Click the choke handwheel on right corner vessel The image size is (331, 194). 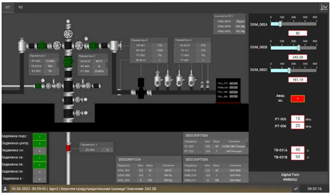121,45
